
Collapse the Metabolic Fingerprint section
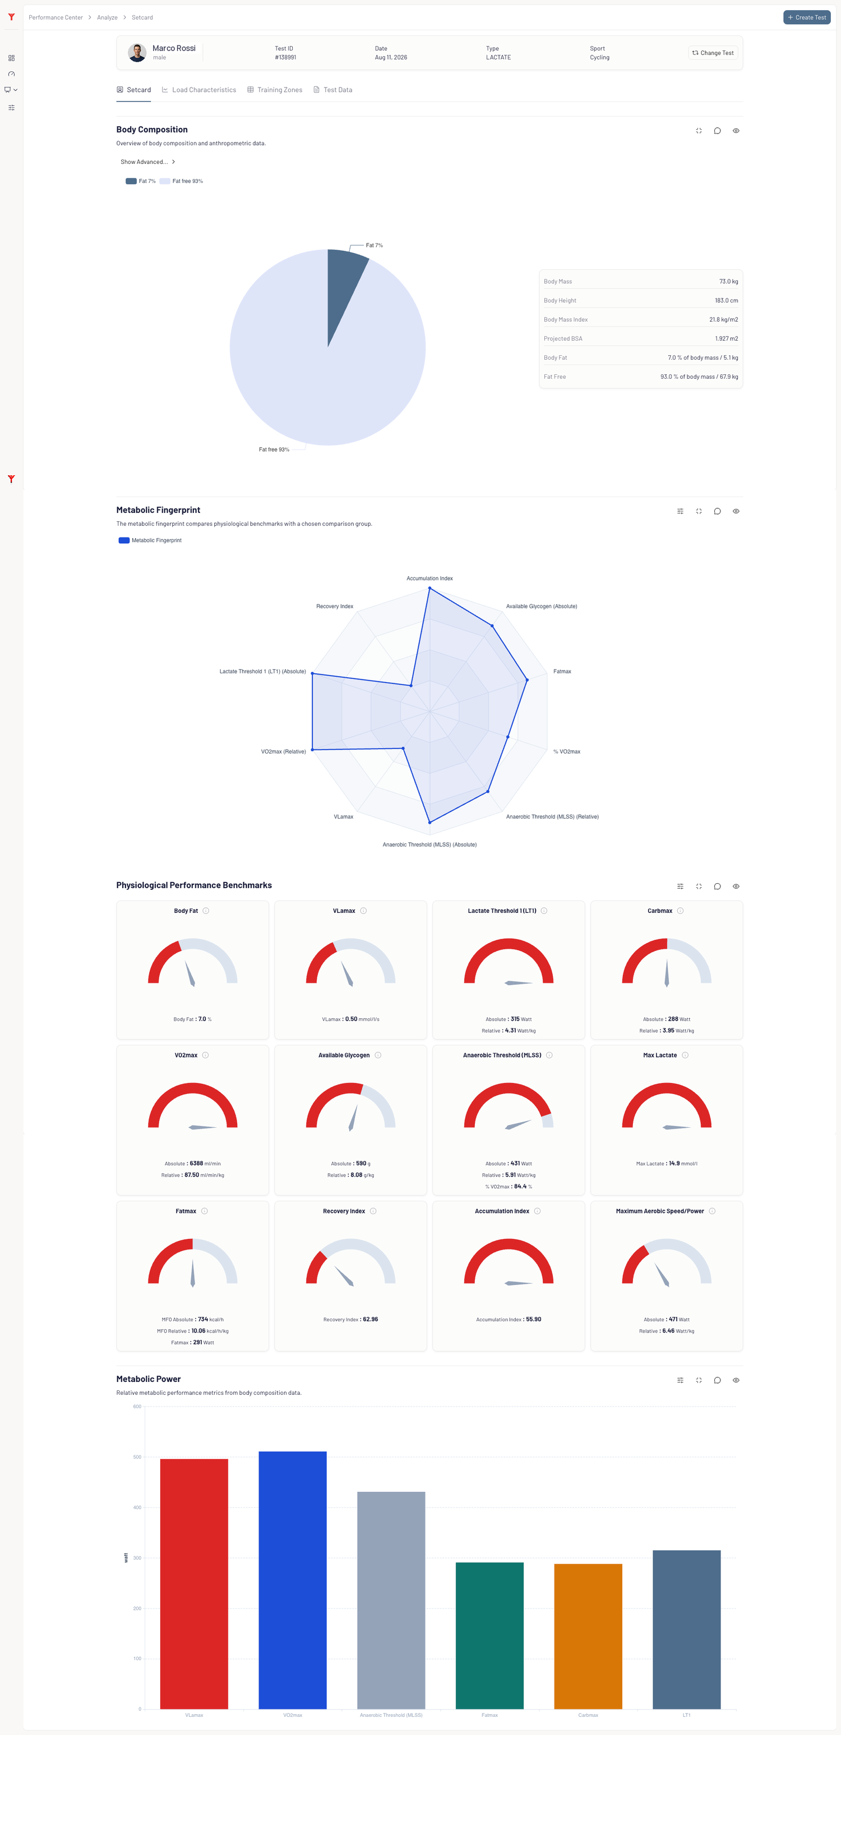coord(699,511)
